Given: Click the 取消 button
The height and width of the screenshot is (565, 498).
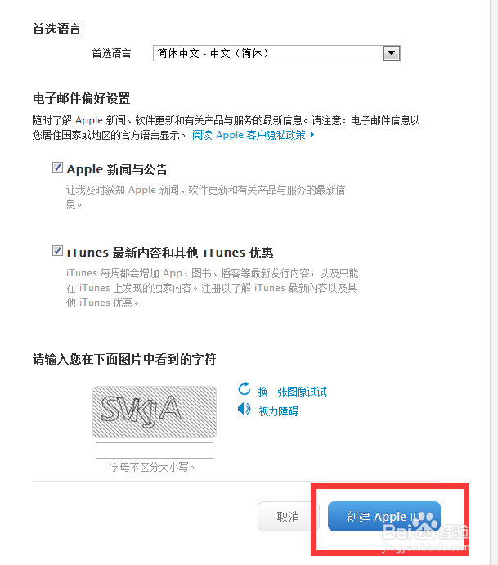Looking at the screenshot, I should (288, 517).
